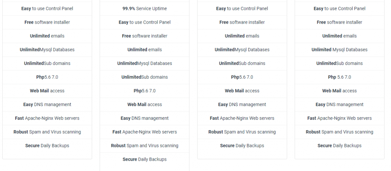Click 'Web Mail access' in first column
This screenshot has height=171, width=391.
47,91
